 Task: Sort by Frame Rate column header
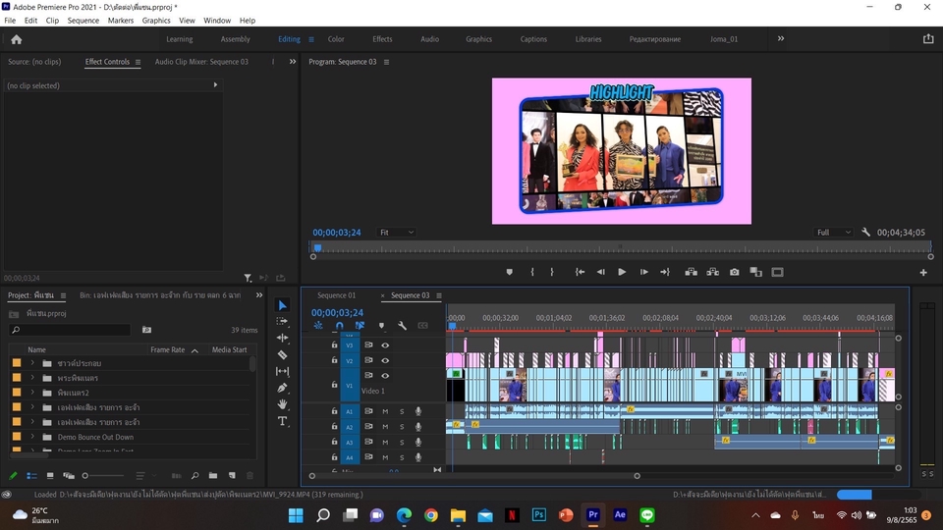click(x=167, y=349)
